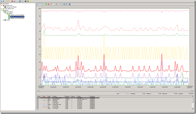
Task: Collapse the Reports node
Action: (2, 10)
